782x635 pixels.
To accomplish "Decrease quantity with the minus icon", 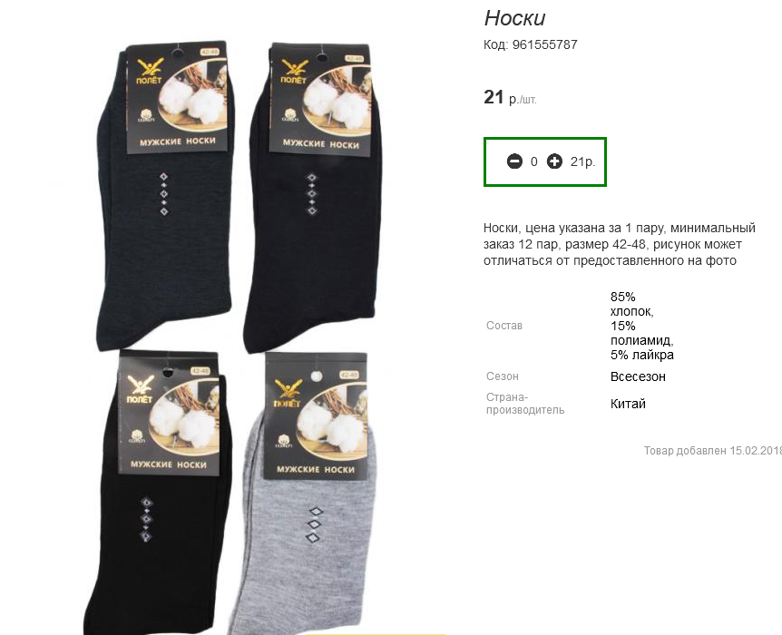I will 514,161.
